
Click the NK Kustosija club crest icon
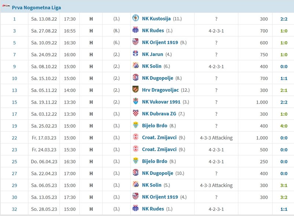[135, 18]
